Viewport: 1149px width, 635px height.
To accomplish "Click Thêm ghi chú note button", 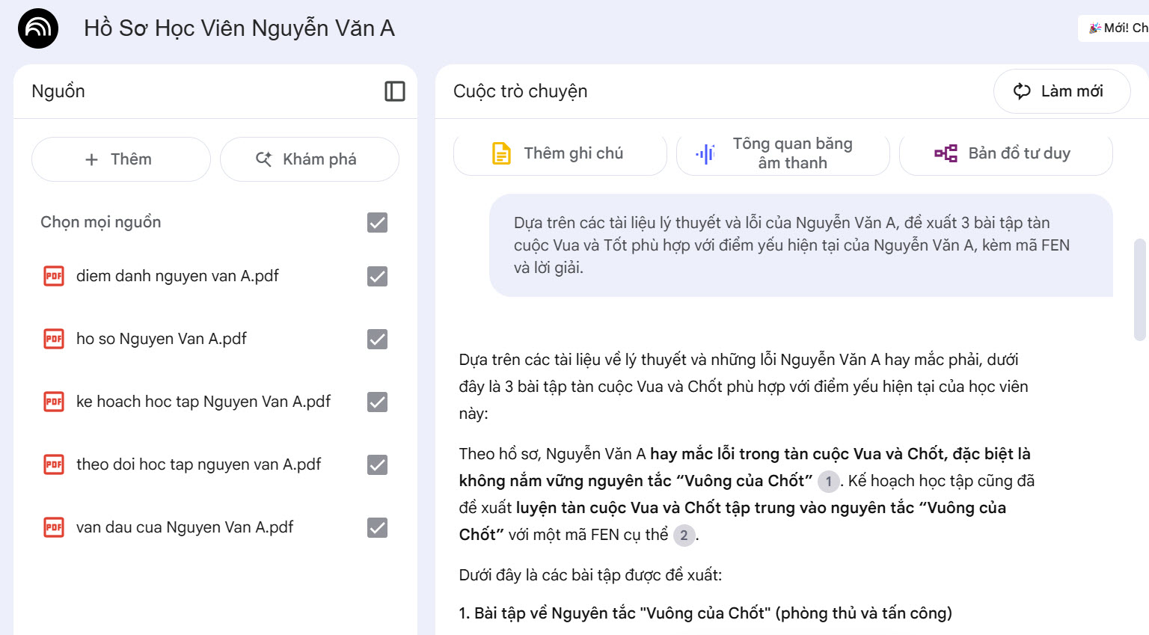I will pyautogui.click(x=560, y=153).
